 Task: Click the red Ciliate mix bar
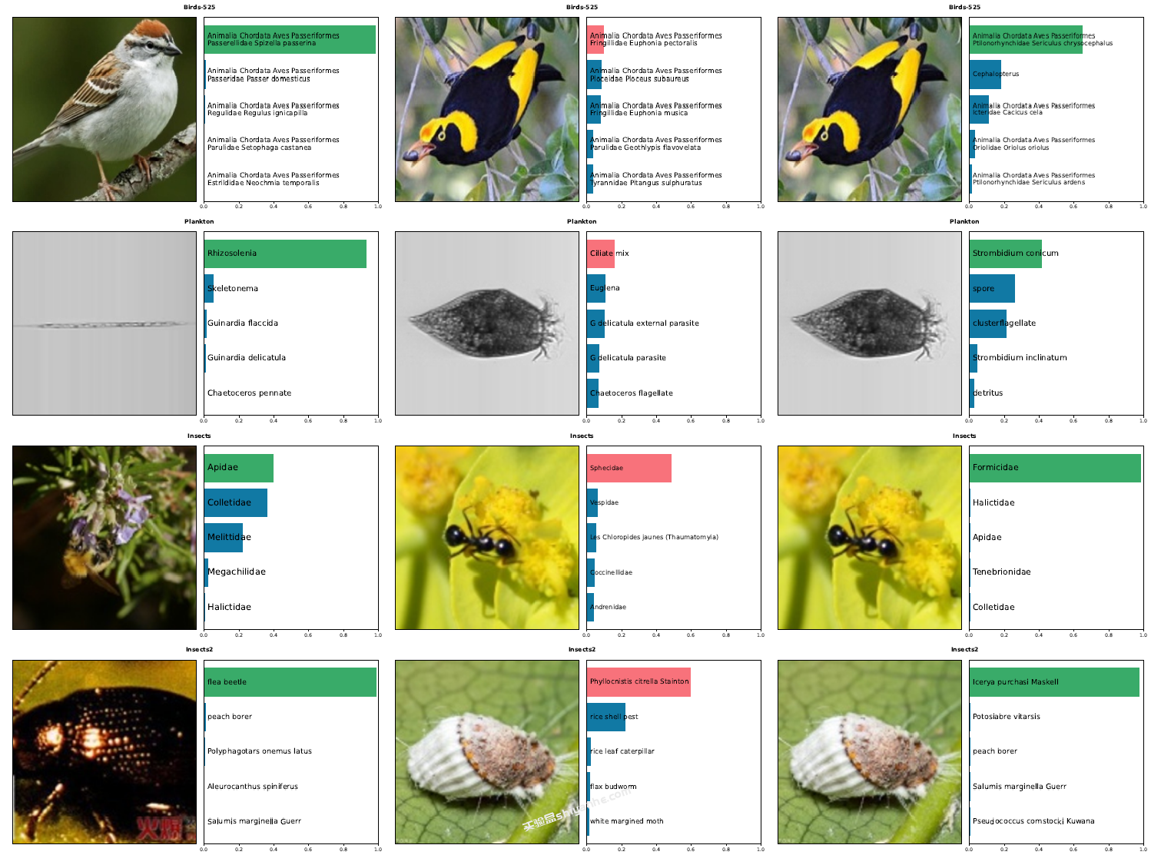(x=601, y=254)
